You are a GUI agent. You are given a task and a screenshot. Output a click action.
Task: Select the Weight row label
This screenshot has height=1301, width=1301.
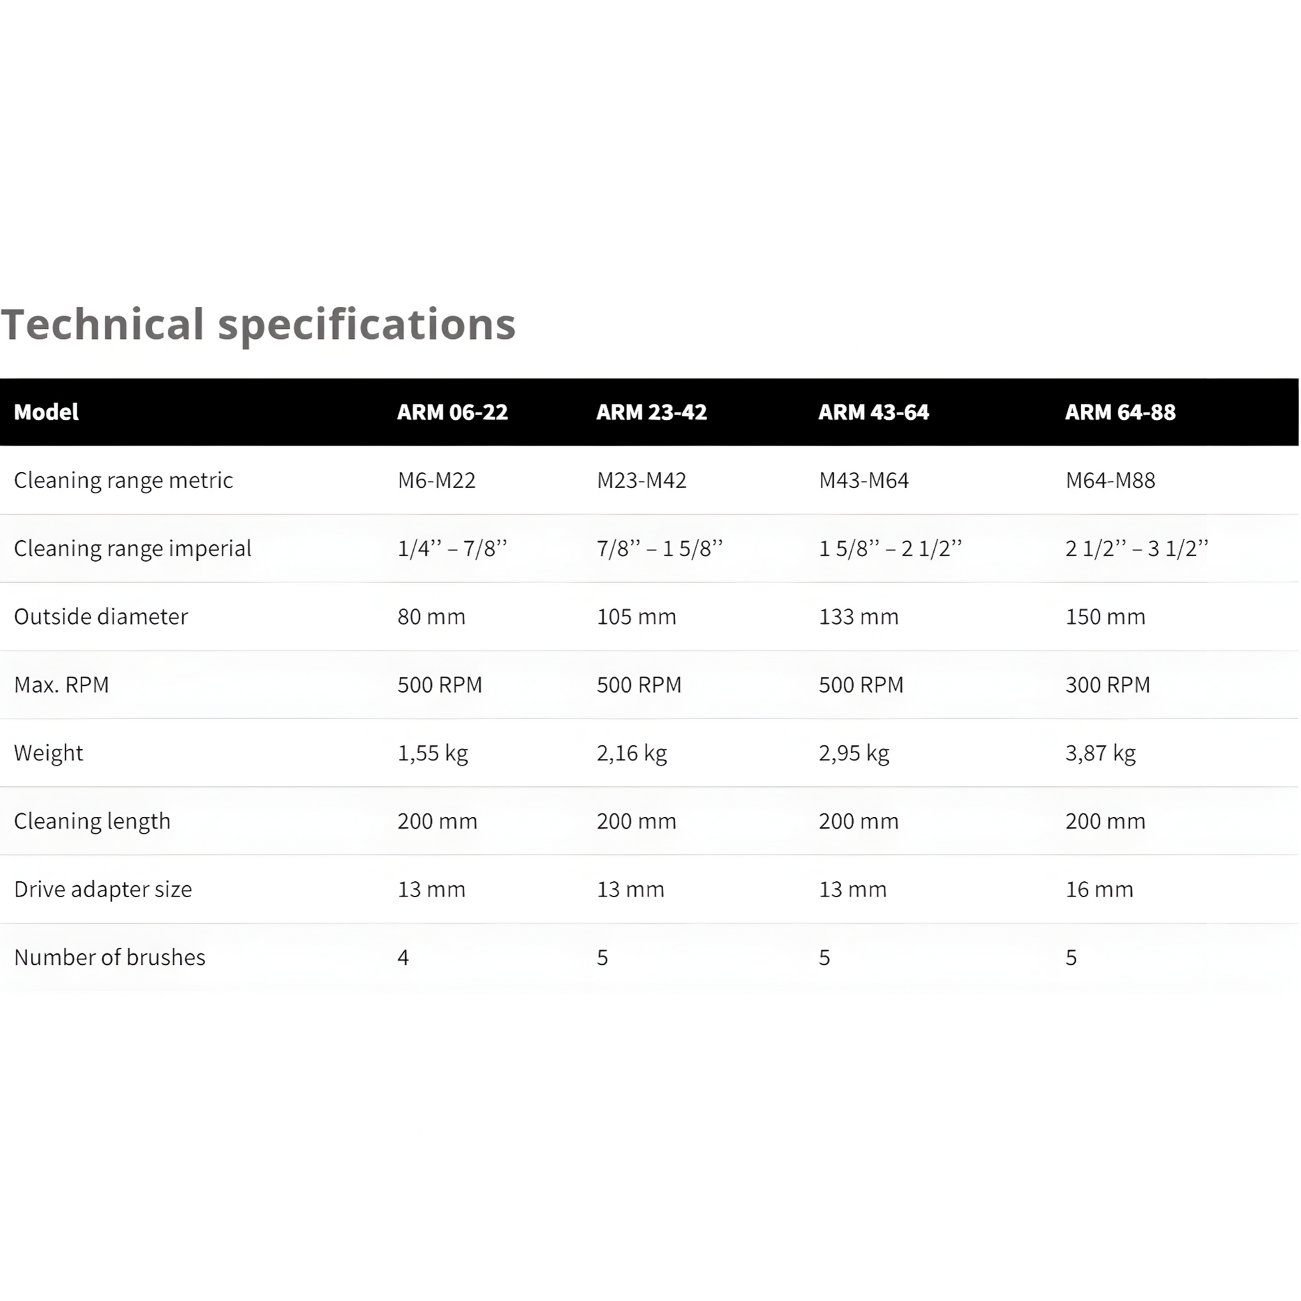coord(49,753)
